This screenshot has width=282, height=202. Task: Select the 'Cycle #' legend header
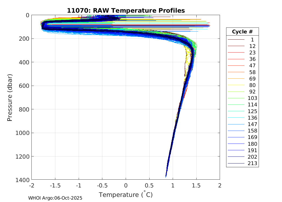click(x=242, y=32)
